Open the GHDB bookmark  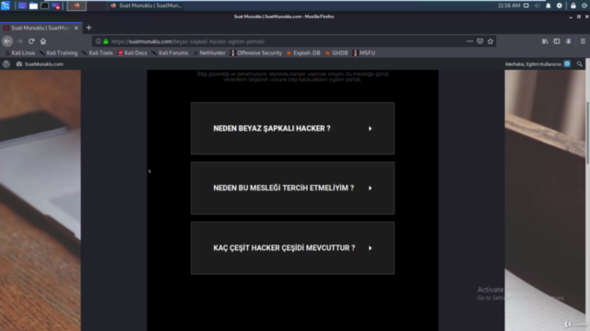(336, 53)
